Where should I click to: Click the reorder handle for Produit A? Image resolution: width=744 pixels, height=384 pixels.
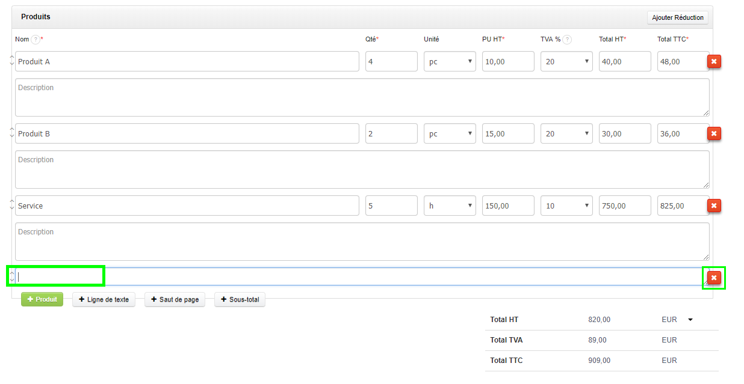click(11, 61)
